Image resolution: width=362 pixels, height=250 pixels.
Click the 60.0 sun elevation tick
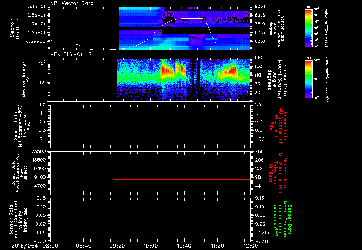coord(260,41)
